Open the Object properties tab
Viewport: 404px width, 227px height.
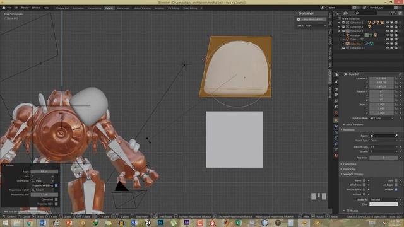coord(336,120)
